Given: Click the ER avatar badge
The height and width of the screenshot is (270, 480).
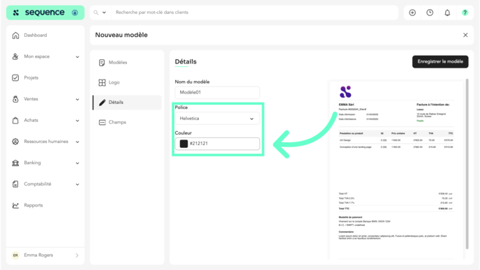Looking at the screenshot, I should [x=15, y=255].
